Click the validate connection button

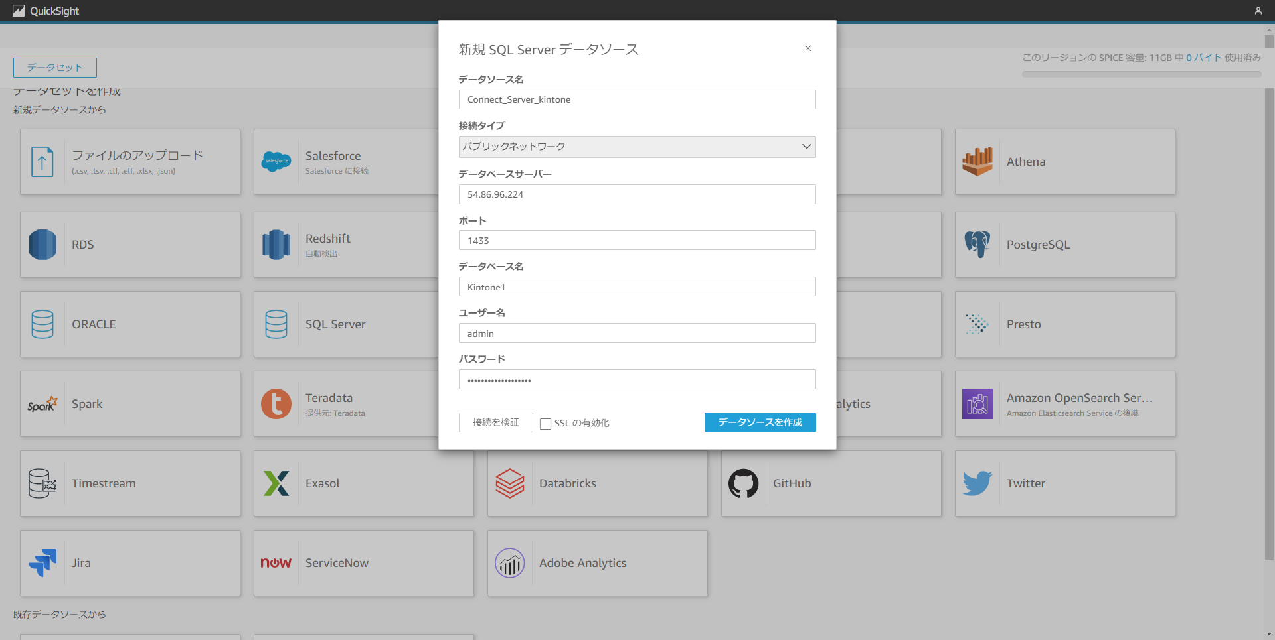[x=496, y=422]
